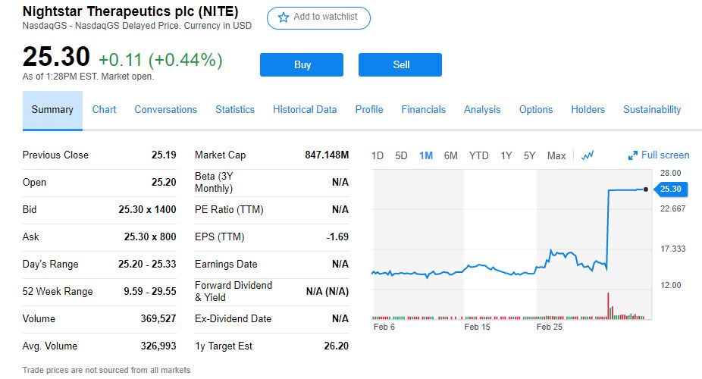Click the Nightstar Therapeutics plc (NITE) heading
The width and height of the screenshot is (702, 379).
point(130,11)
